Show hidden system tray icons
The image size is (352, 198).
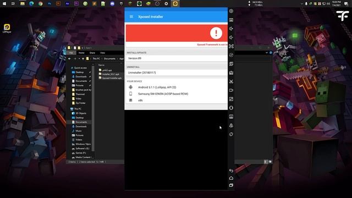coord(301,4)
